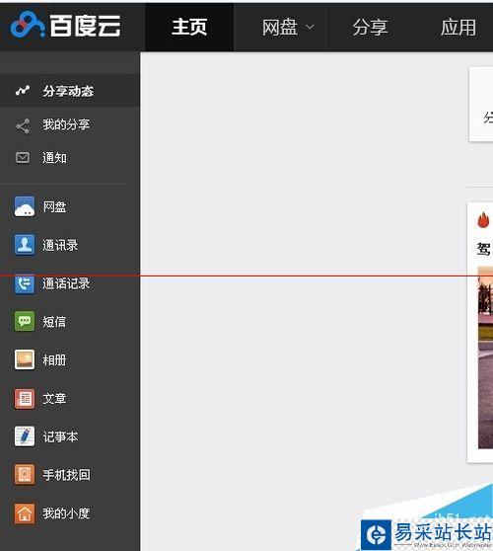
Task: Open the 主页 tab
Action: pyautogui.click(x=189, y=27)
